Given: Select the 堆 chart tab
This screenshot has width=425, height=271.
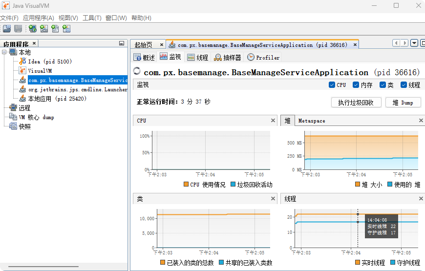Looking at the screenshot, I should (288, 120).
